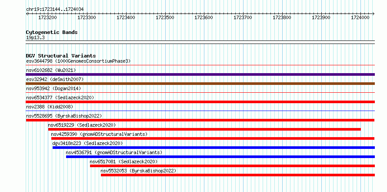The height and width of the screenshot is (192, 387).
Task: Click ruler position 1723900
Action: [321, 17]
